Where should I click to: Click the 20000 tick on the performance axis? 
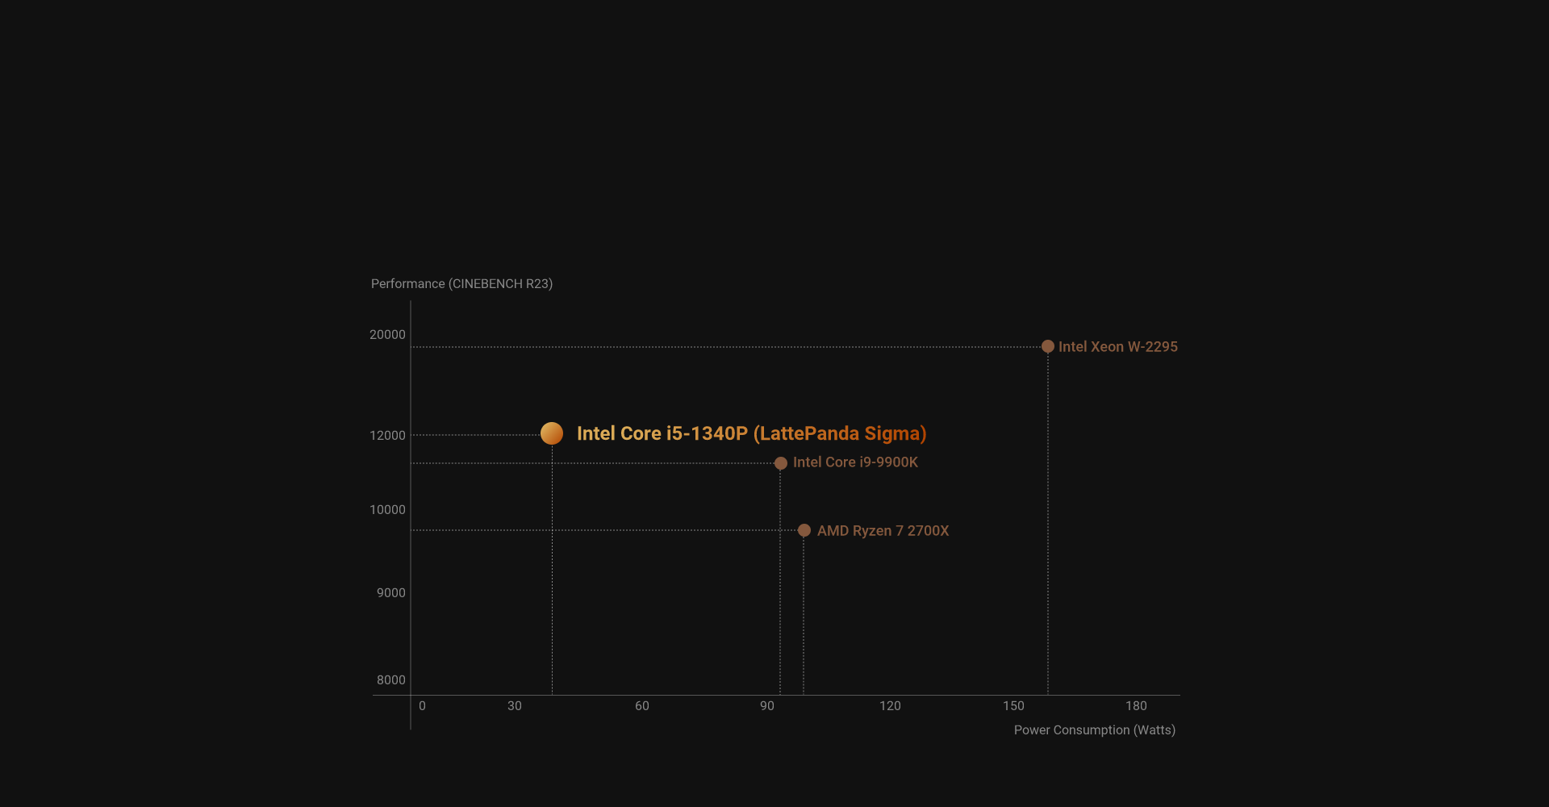tap(387, 335)
